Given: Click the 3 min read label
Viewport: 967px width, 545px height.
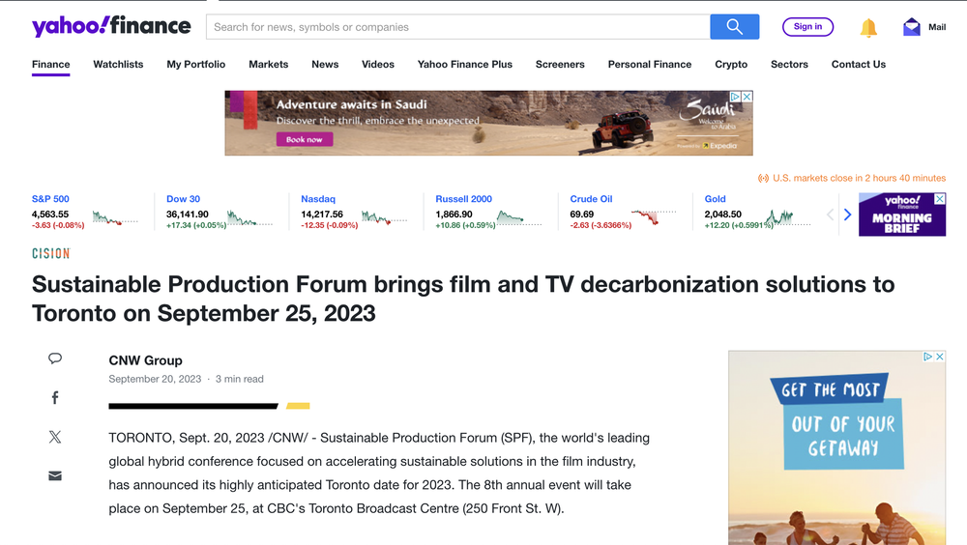Looking at the screenshot, I should click(x=239, y=379).
